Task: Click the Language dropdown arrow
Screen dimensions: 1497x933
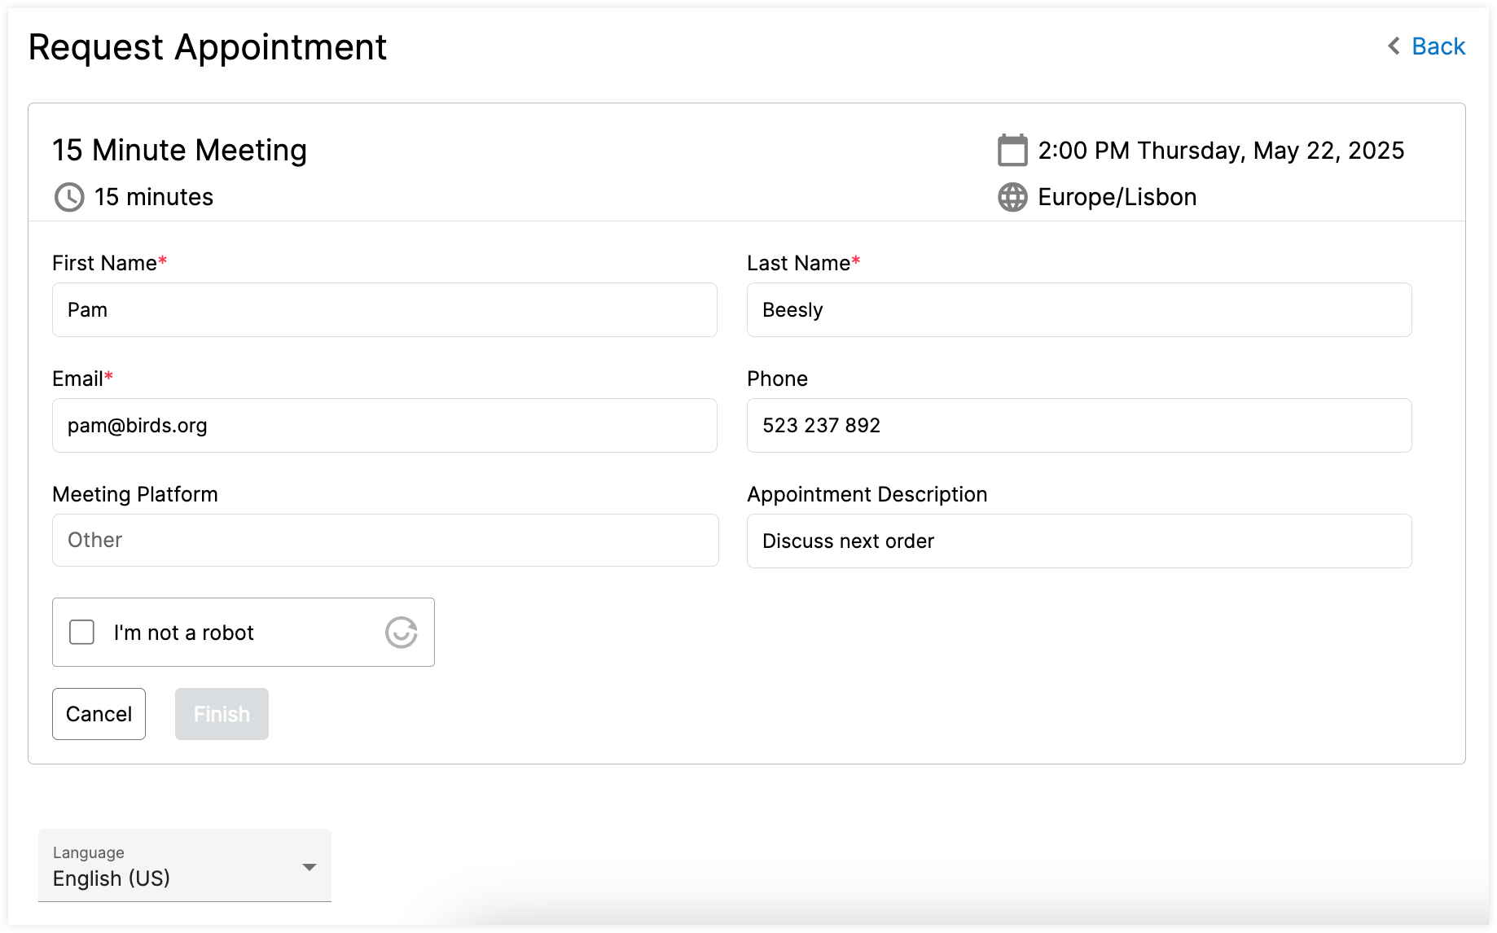Action: [309, 867]
